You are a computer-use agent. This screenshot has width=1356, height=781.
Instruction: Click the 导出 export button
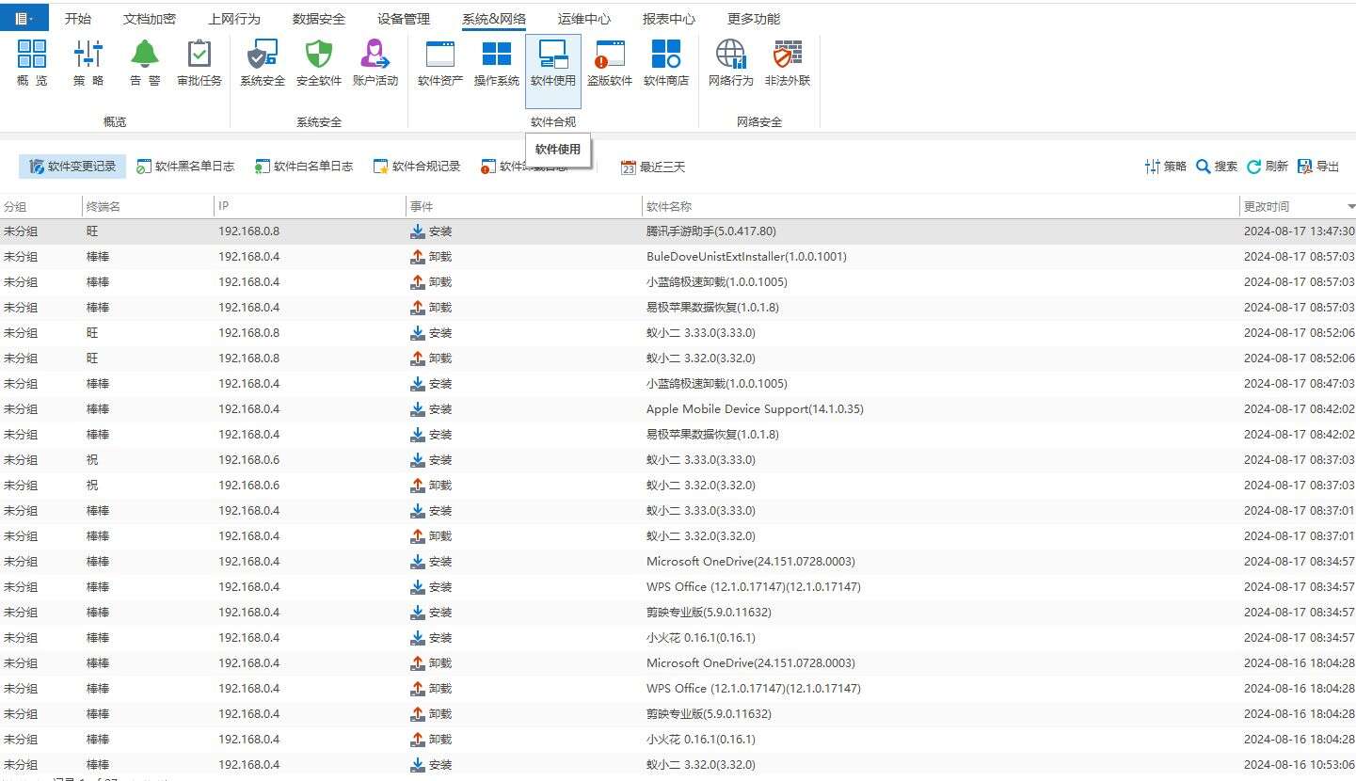pyautogui.click(x=1318, y=167)
